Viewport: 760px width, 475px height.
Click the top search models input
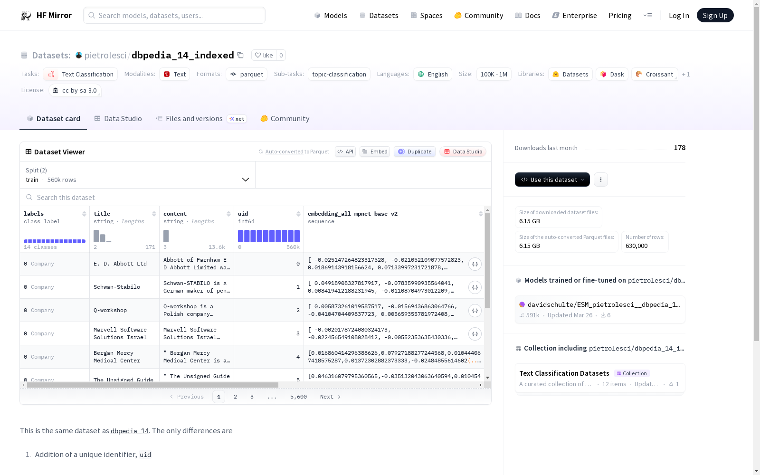(174, 16)
